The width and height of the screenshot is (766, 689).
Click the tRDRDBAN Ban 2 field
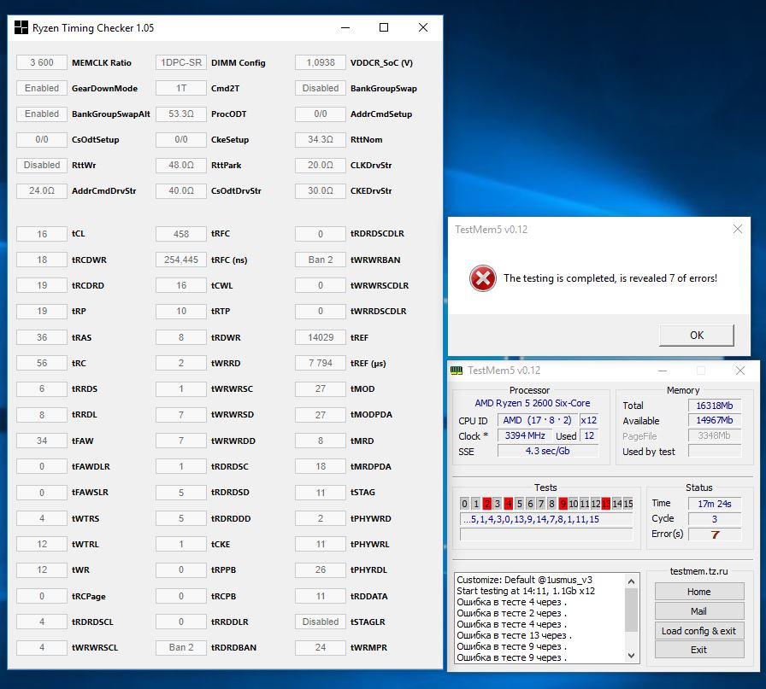tap(180, 647)
